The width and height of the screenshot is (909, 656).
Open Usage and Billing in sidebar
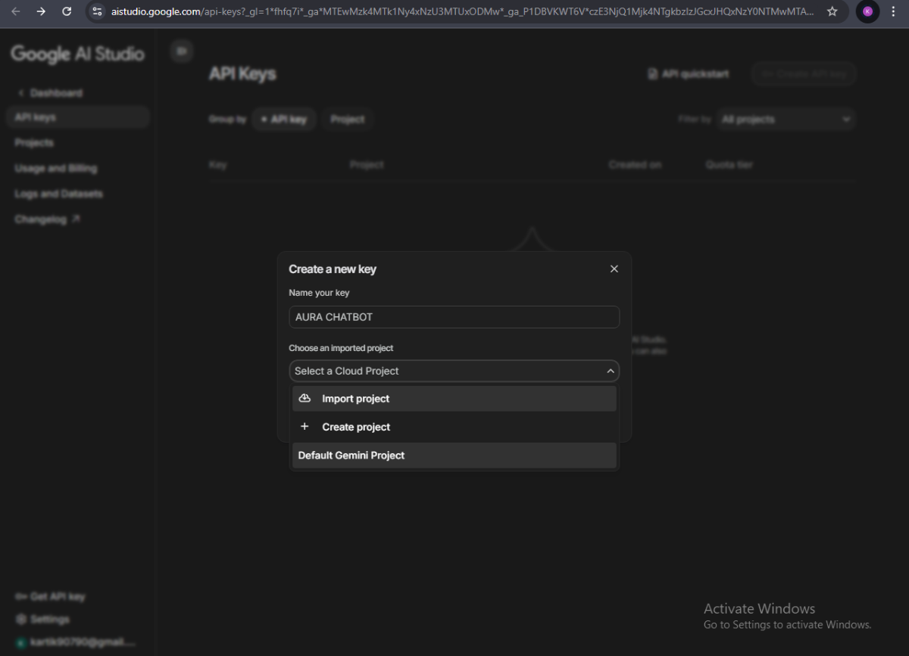pos(56,168)
